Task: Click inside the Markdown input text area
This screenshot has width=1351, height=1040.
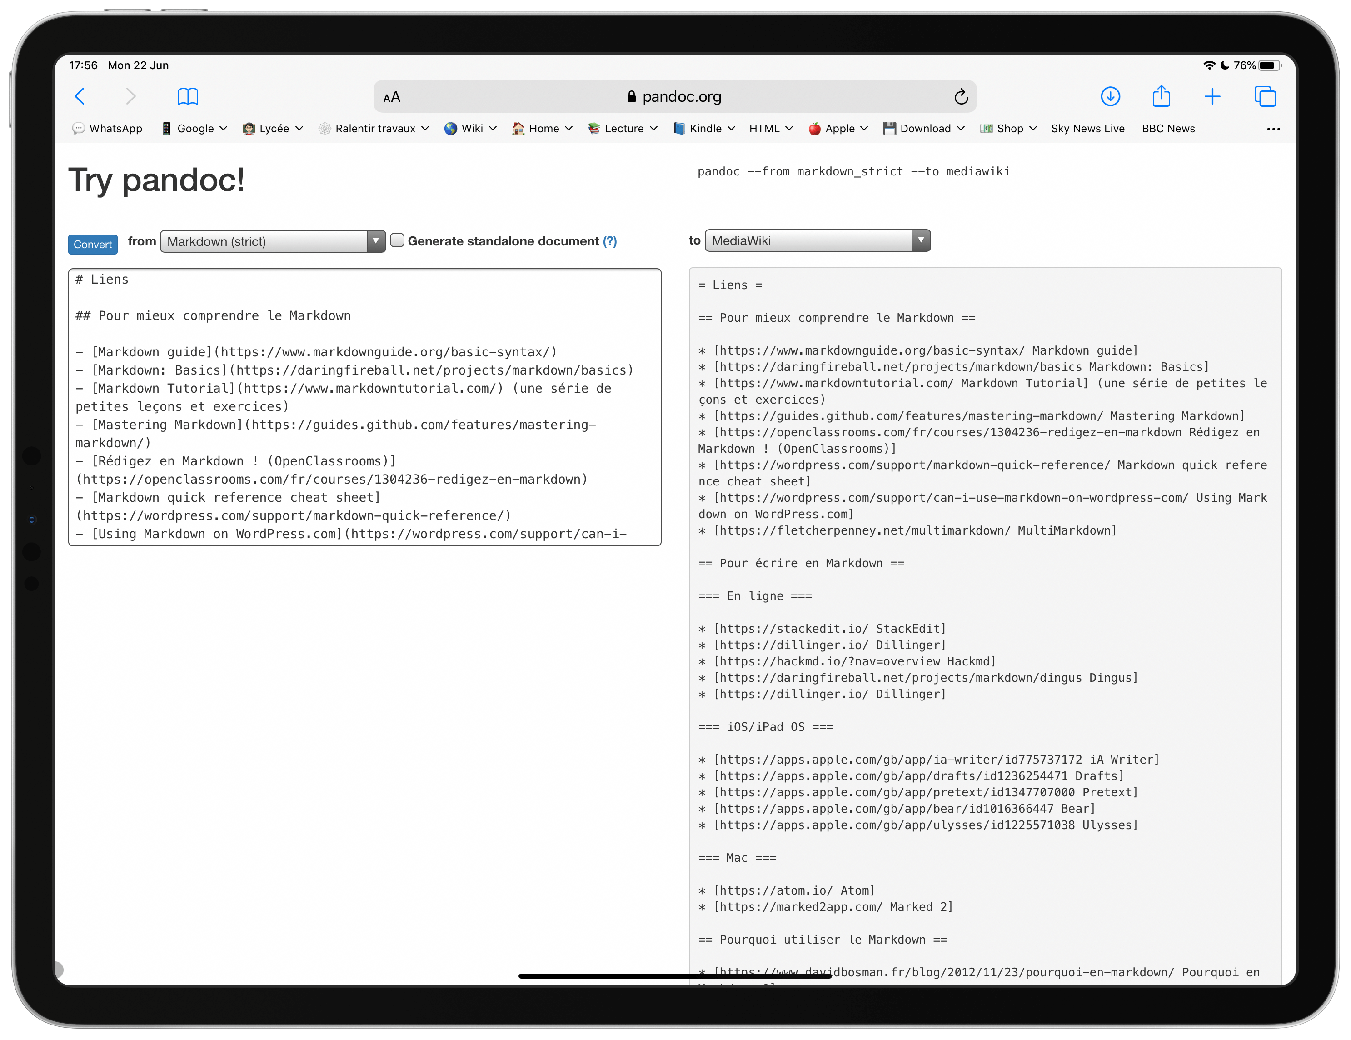Action: [365, 407]
